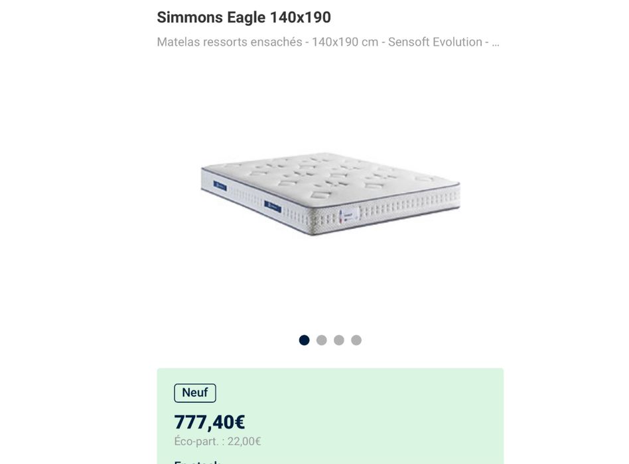Image resolution: width=629 pixels, height=464 pixels.
Task: Click the "140x190 cm" size in the description
Action: coord(344,42)
